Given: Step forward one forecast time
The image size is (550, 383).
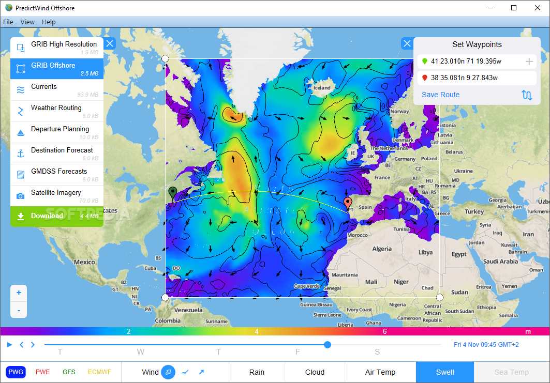Looking at the screenshot, I should (33, 345).
